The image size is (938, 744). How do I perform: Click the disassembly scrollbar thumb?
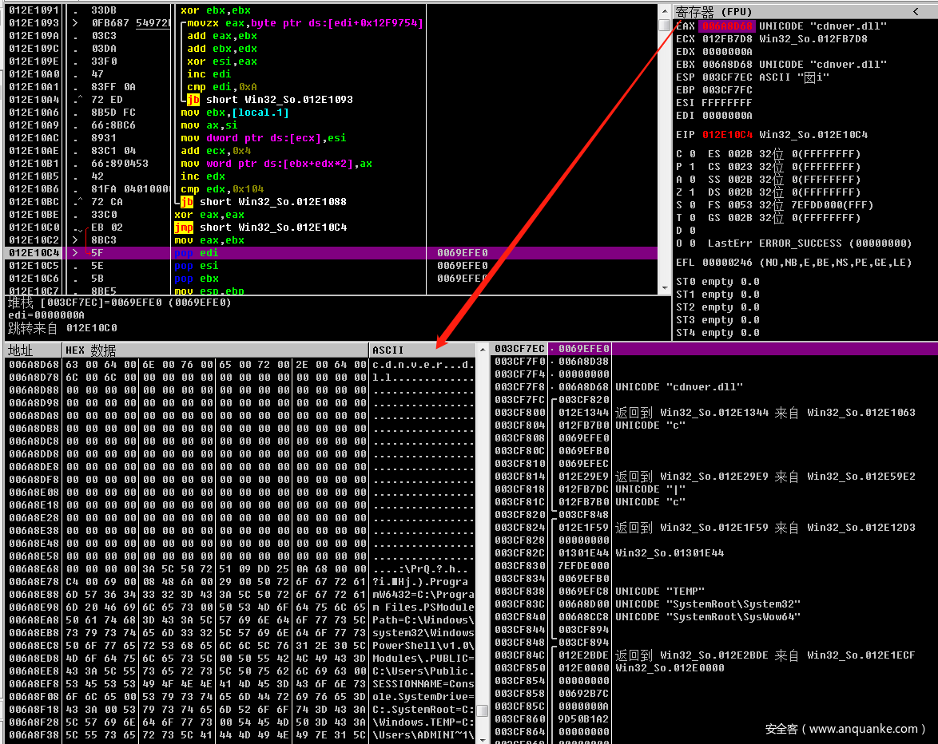[664, 26]
